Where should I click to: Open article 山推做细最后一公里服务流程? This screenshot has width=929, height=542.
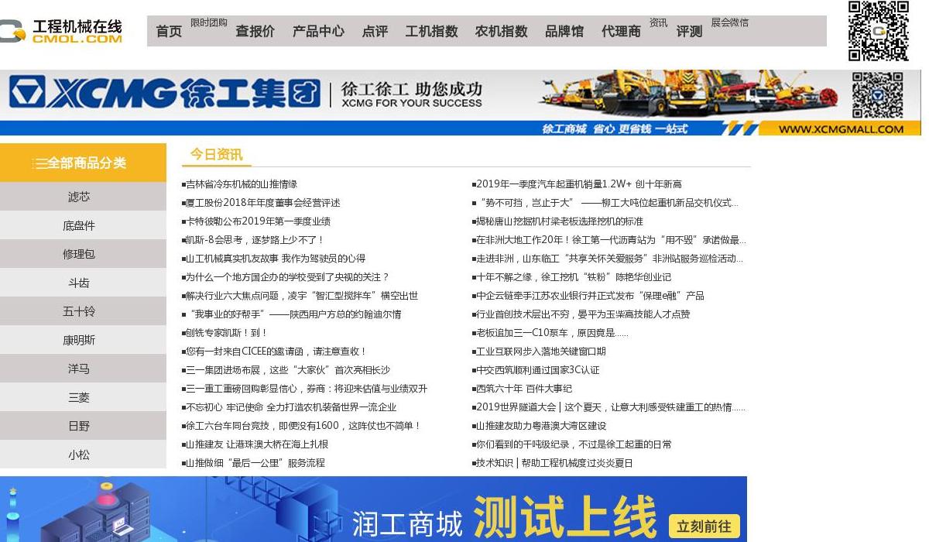coord(253,463)
